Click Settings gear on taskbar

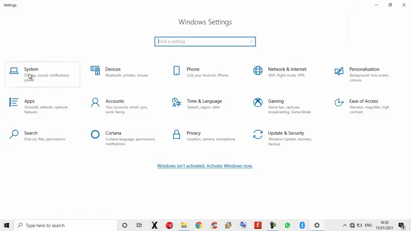317,225
